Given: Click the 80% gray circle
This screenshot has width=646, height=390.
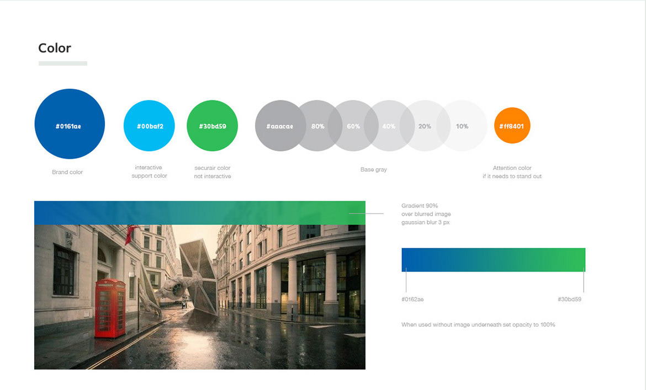Looking at the screenshot, I should tap(317, 125).
